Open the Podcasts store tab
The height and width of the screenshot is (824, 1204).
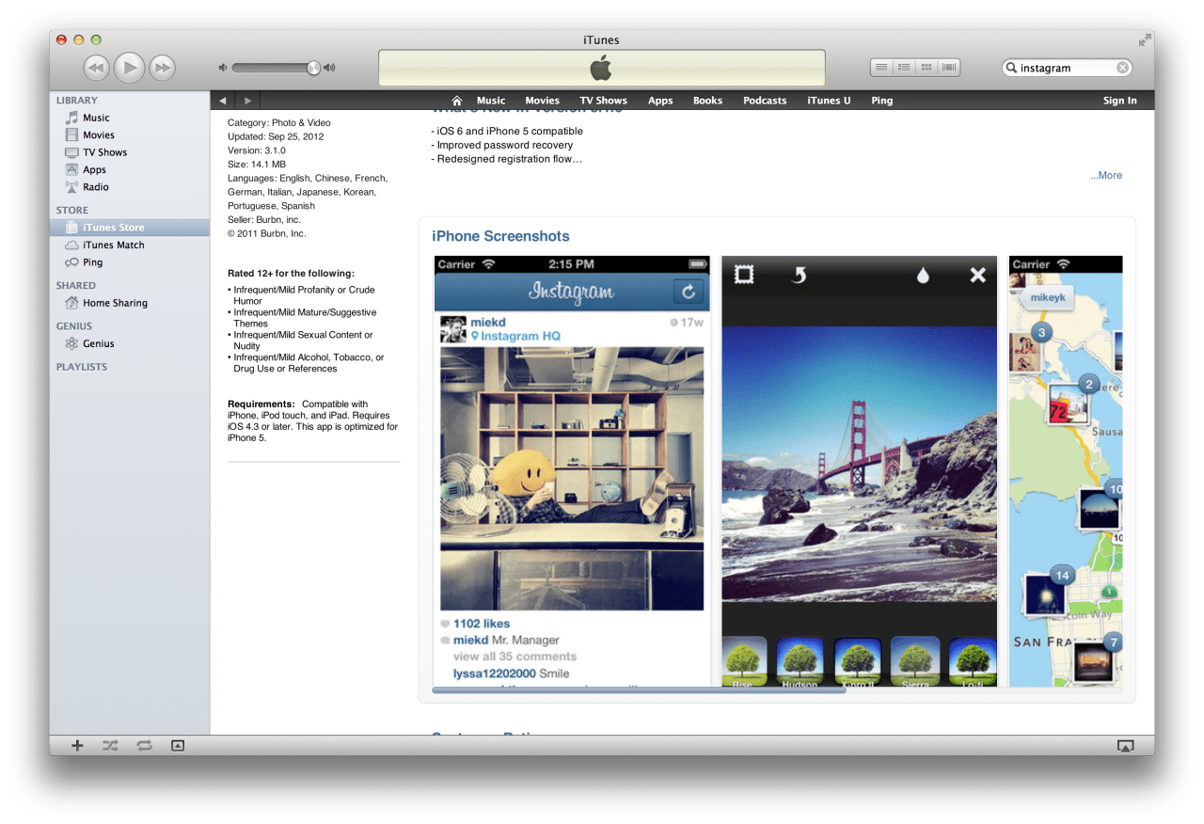click(764, 100)
